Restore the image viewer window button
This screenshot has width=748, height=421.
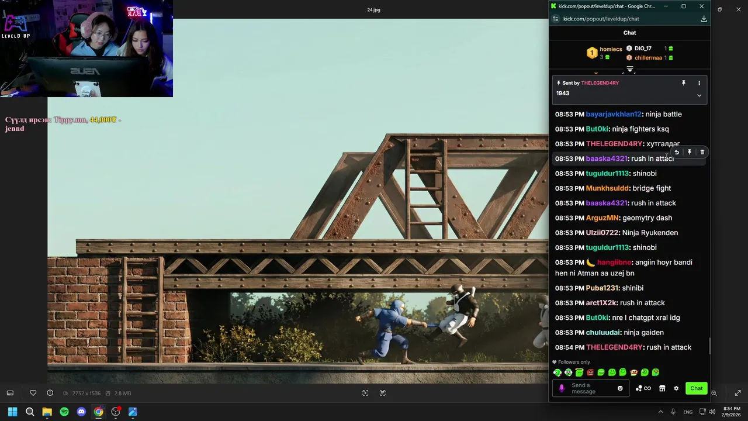tap(719, 9)
